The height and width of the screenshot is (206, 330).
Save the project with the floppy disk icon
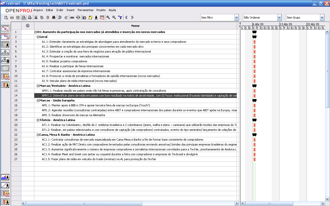pyautogui.click(x=18, y=18)
